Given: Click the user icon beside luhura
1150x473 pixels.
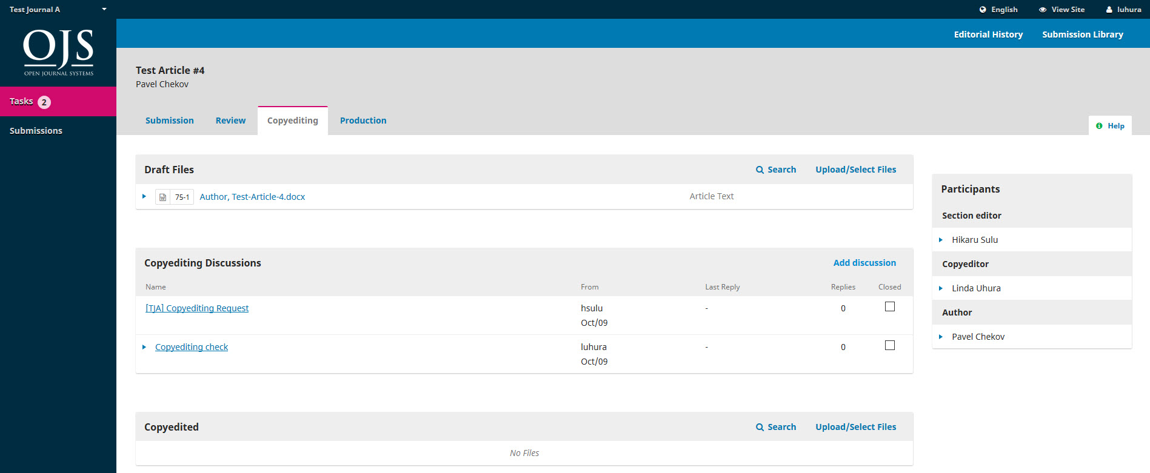Looking at the screenshot, I should pyautogui.click(x=1109, y=10).
